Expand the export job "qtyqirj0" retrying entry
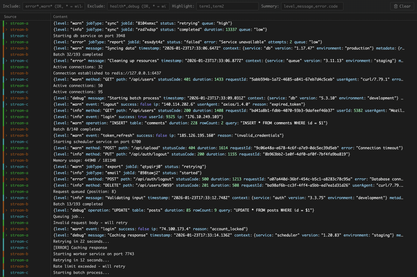Screen dimensions: 417x277 click(6, 166)
